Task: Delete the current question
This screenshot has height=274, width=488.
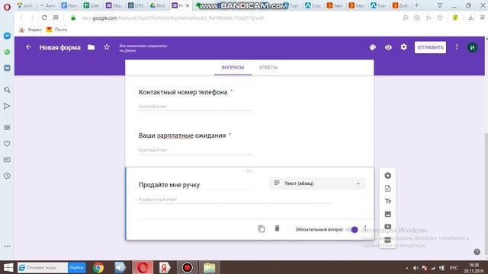Action: [277, 228]
